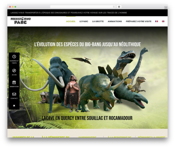Viewport: 175px width, 148px height.
Task: Open the La Grotte menu
Action: 98,21
